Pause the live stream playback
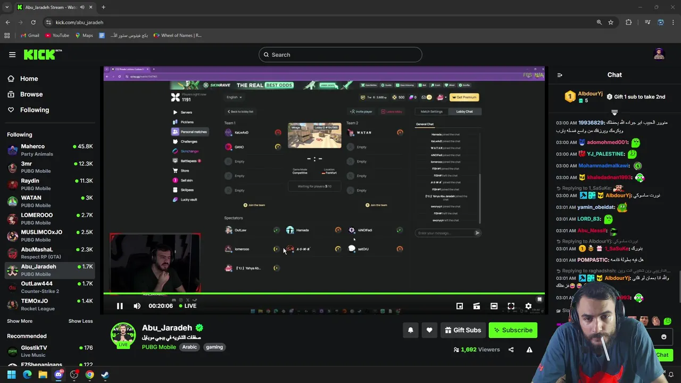The image size is (681, 383). [x=120, y=306]
